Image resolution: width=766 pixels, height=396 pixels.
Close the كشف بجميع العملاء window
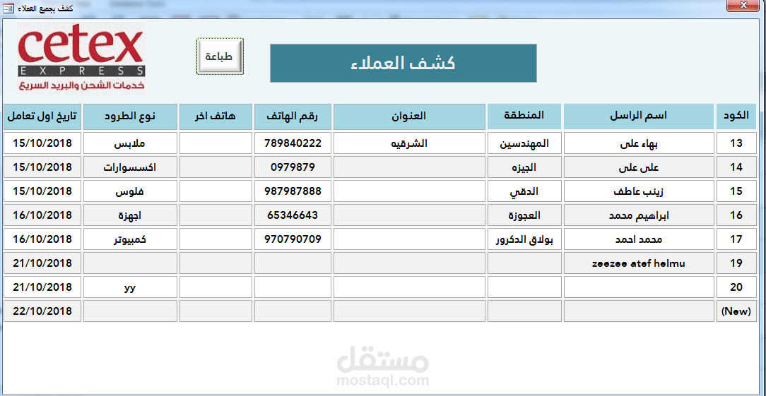click(743, 5)
